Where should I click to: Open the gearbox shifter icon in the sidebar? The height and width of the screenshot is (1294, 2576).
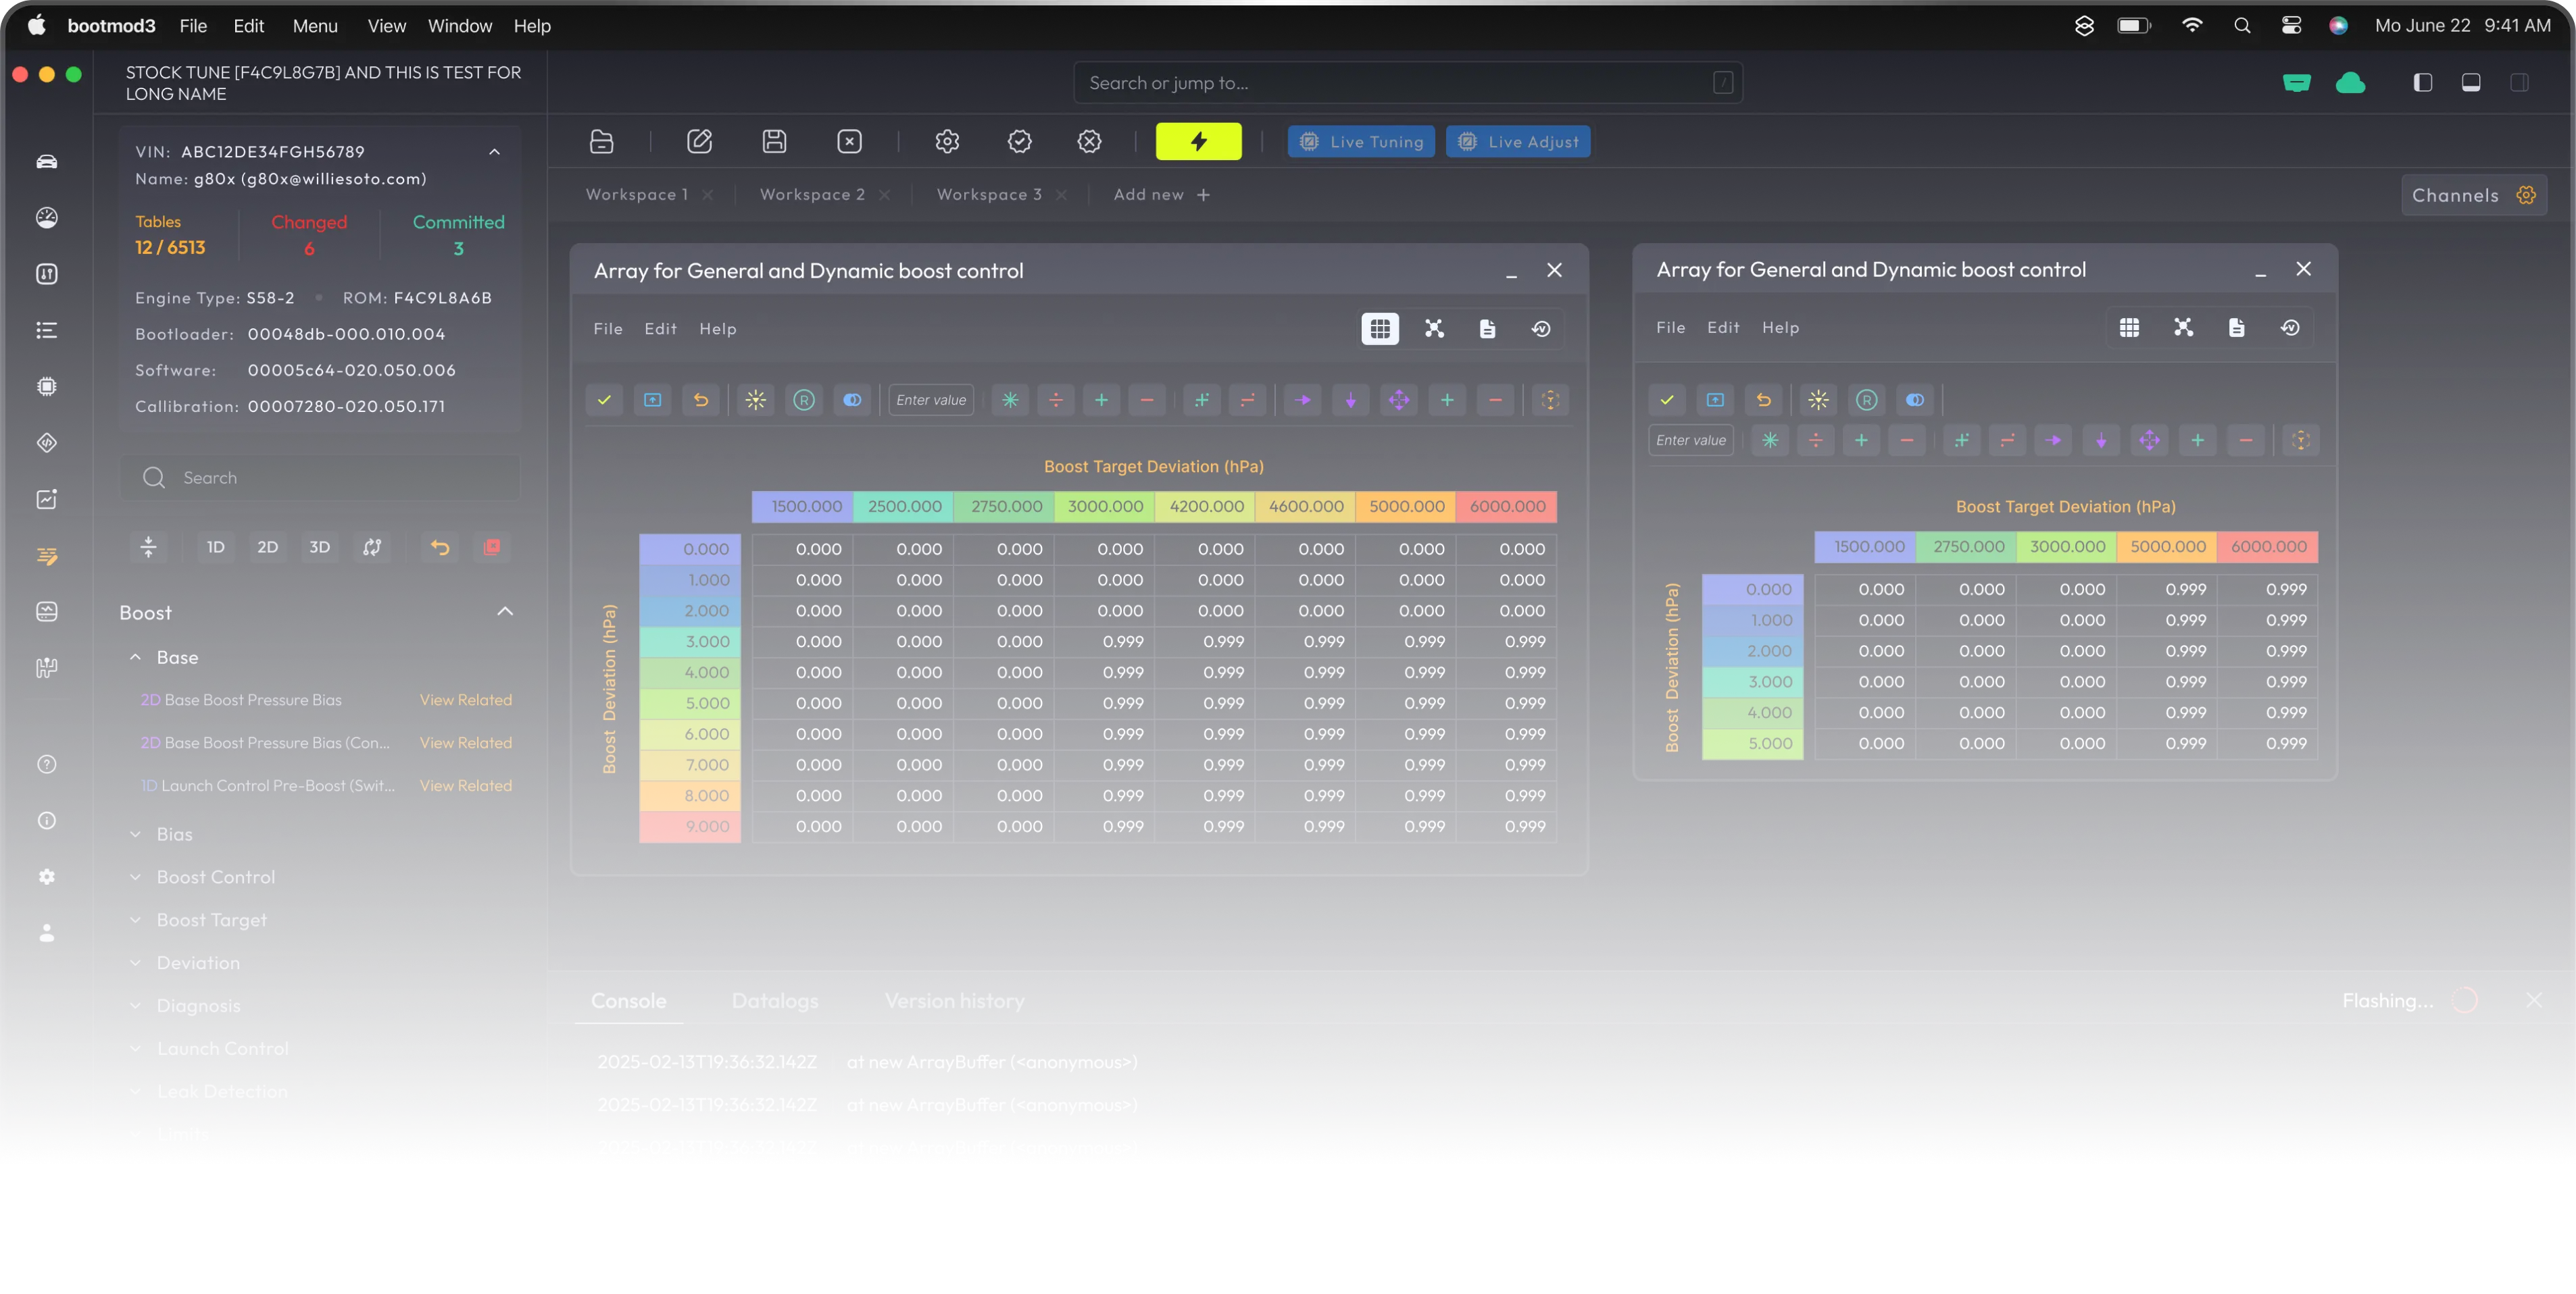tap(47, 667)
